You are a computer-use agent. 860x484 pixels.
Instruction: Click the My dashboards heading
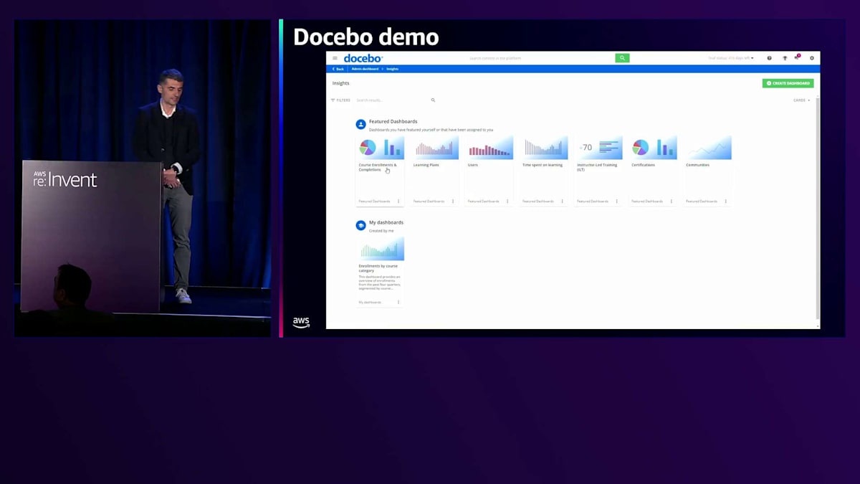pos(386,222)
